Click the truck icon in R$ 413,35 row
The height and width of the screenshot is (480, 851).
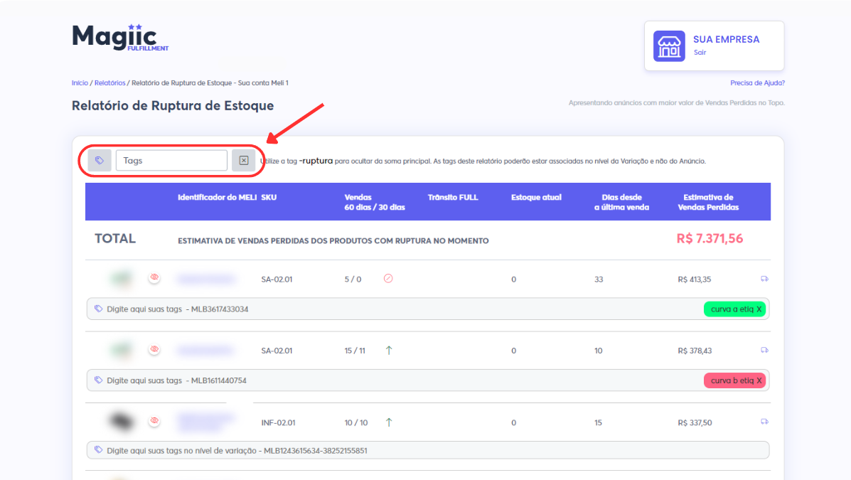click(x=764, y=279)
